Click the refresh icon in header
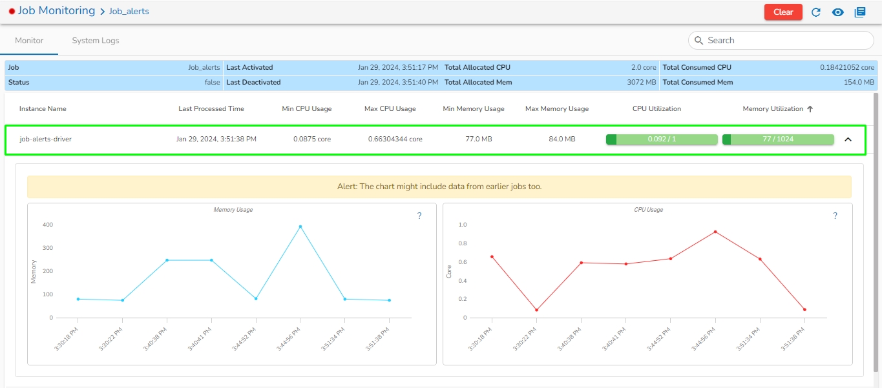Image resolution: width=882 pixels, height=388 pixels. pyautogui.click(x=816, y=12)
